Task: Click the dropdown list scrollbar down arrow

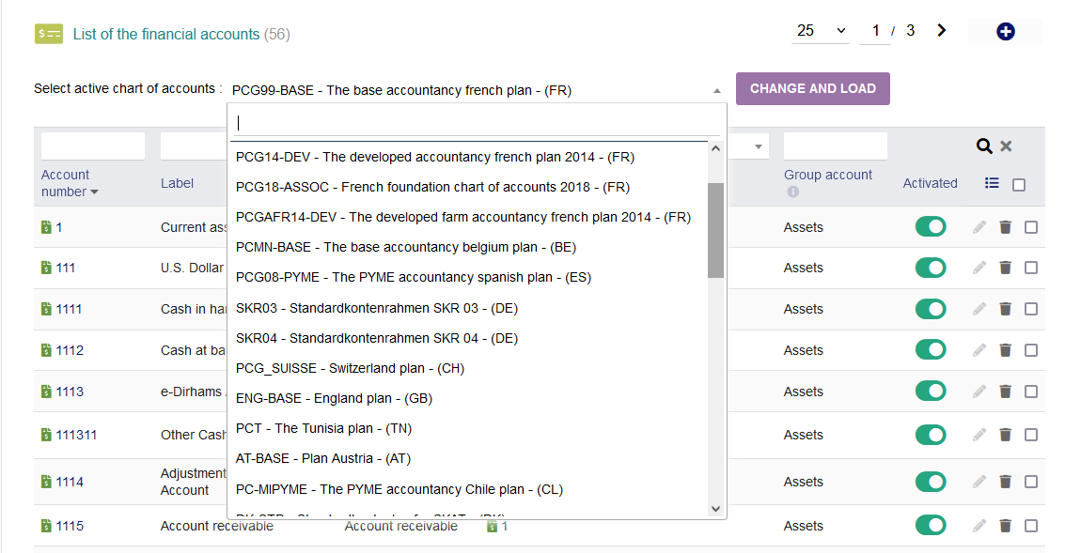Action: point(715,508)
